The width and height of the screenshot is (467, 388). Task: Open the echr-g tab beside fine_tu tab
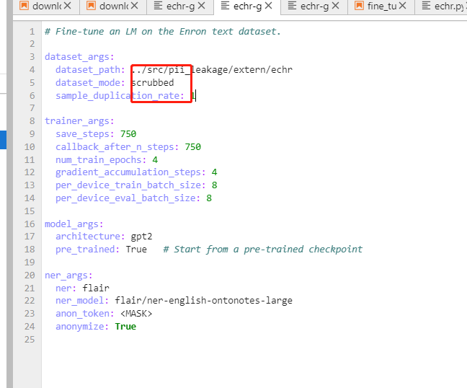click(x=314, y=6)
